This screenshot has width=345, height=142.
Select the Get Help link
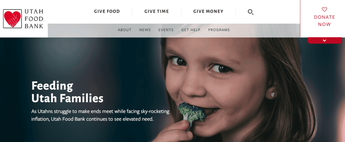pyautogui.click(x=191, y=30)
